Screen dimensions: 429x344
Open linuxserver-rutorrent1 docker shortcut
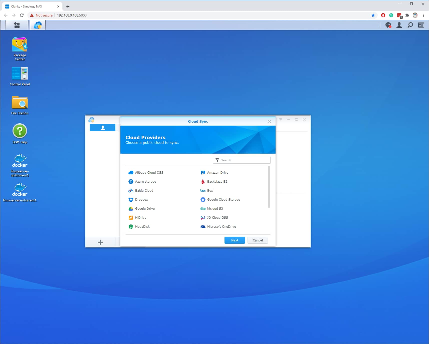[x=20, y=192]
